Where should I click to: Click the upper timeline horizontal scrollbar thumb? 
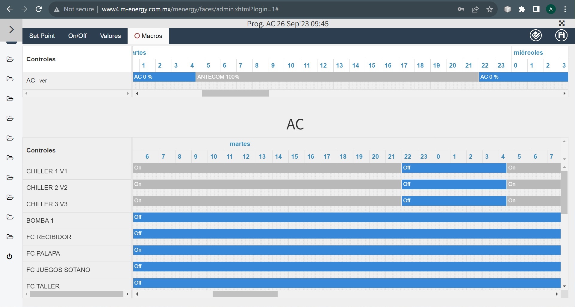(x=235, y=94)
